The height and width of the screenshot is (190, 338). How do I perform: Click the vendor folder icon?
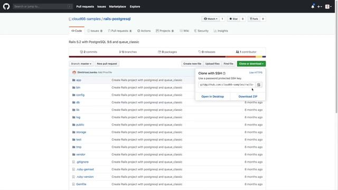point(74,155)
